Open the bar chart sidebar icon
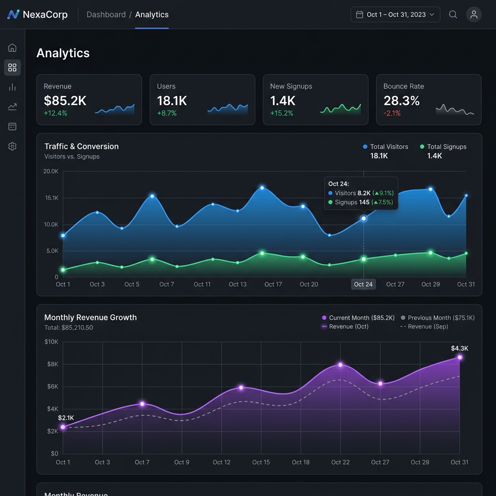The height and width of the screenshot is (496, 496). point(12,87)
